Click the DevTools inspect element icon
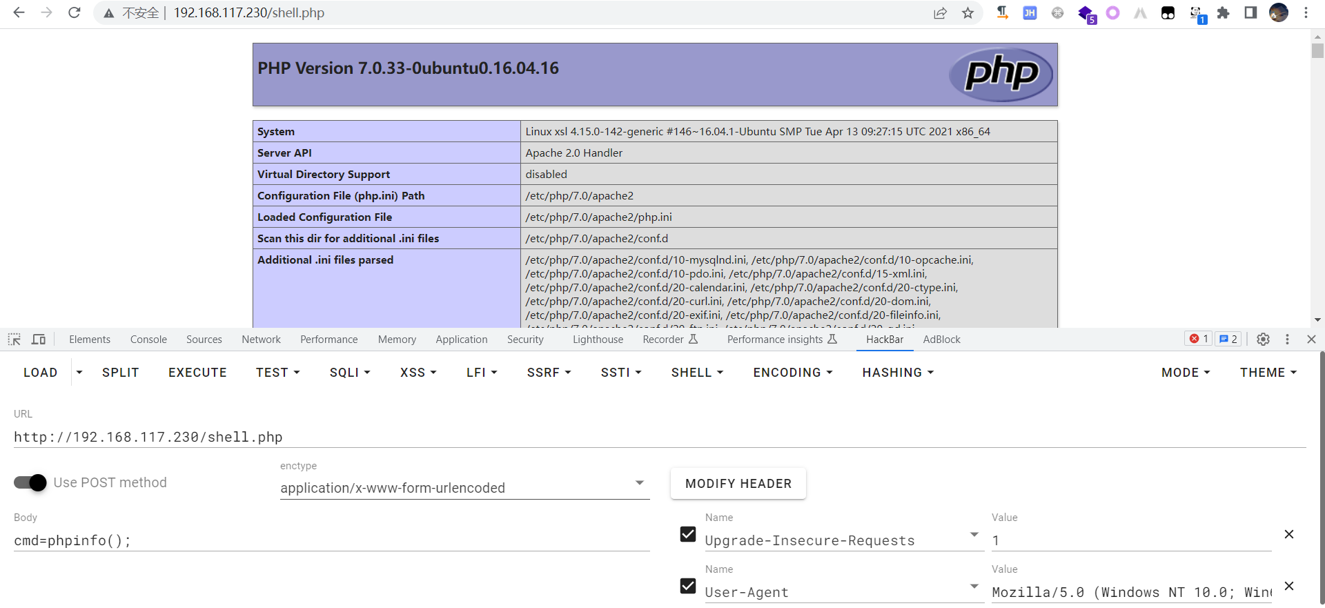Image resolution: width=1325 pixels, height=608 pixels. coord(14,339)
